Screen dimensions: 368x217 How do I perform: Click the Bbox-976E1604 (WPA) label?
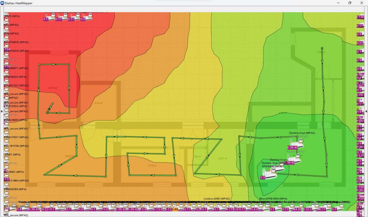click(x=273, y=199)
